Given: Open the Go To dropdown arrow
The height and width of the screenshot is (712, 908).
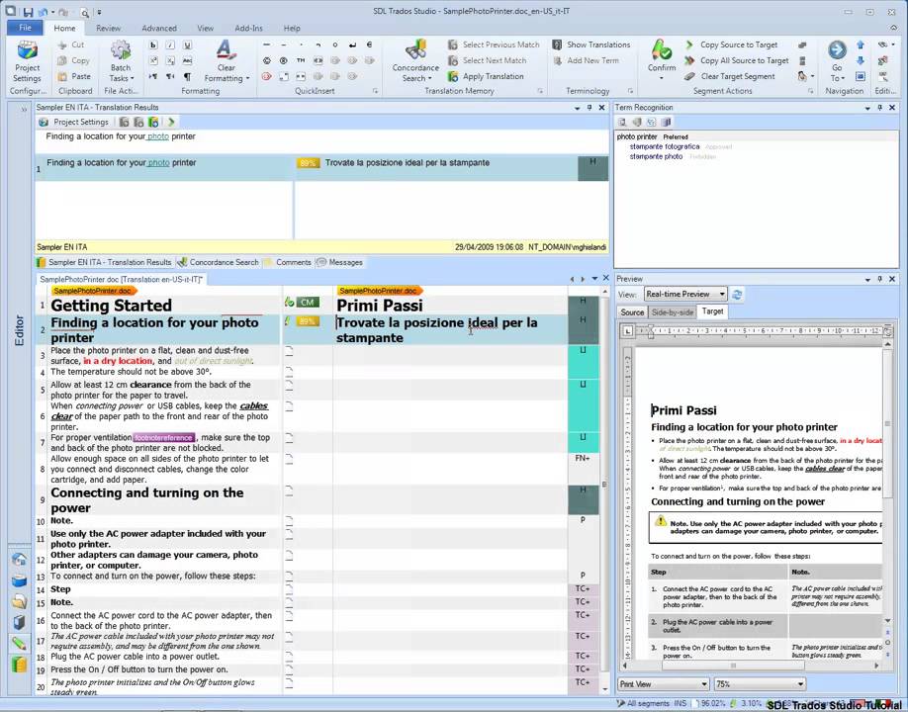Looking at the screenshot, I should click(x=843, y=78).
